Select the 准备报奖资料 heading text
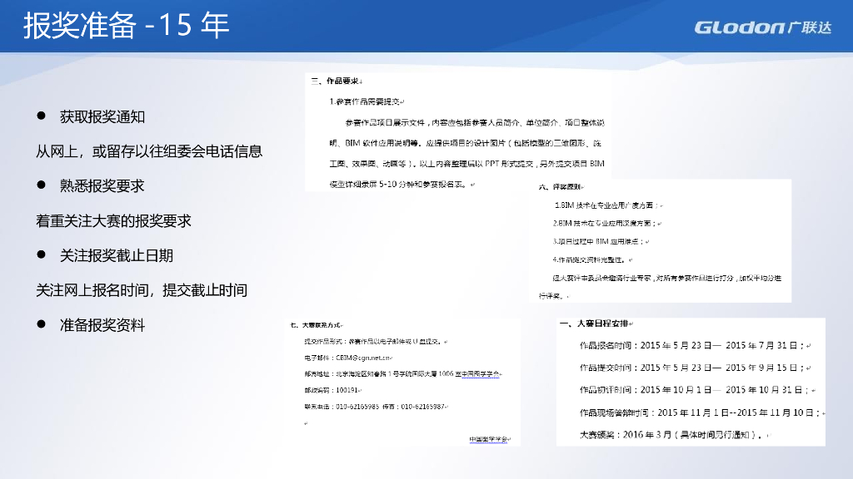 click(x=102, y=325)
